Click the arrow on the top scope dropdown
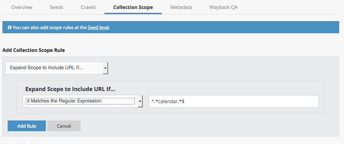This screenshot has width=344, height=144. [105, 68]
